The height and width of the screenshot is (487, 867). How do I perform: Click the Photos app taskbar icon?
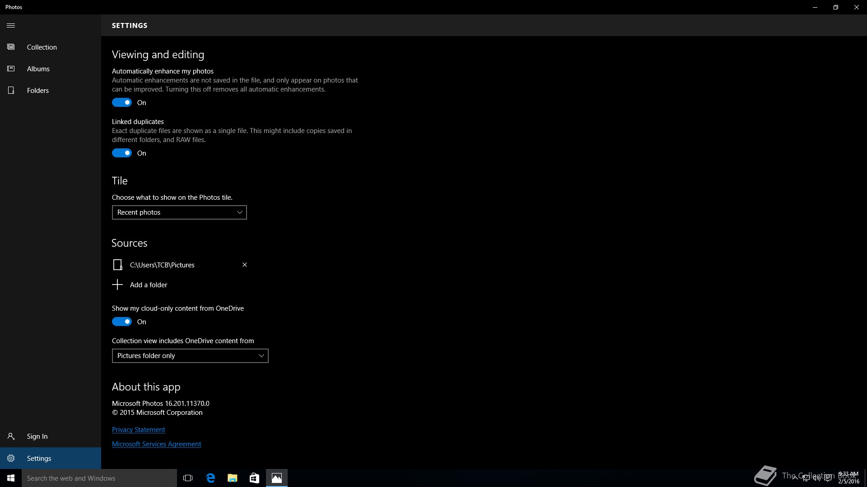(x=277, y=478)
